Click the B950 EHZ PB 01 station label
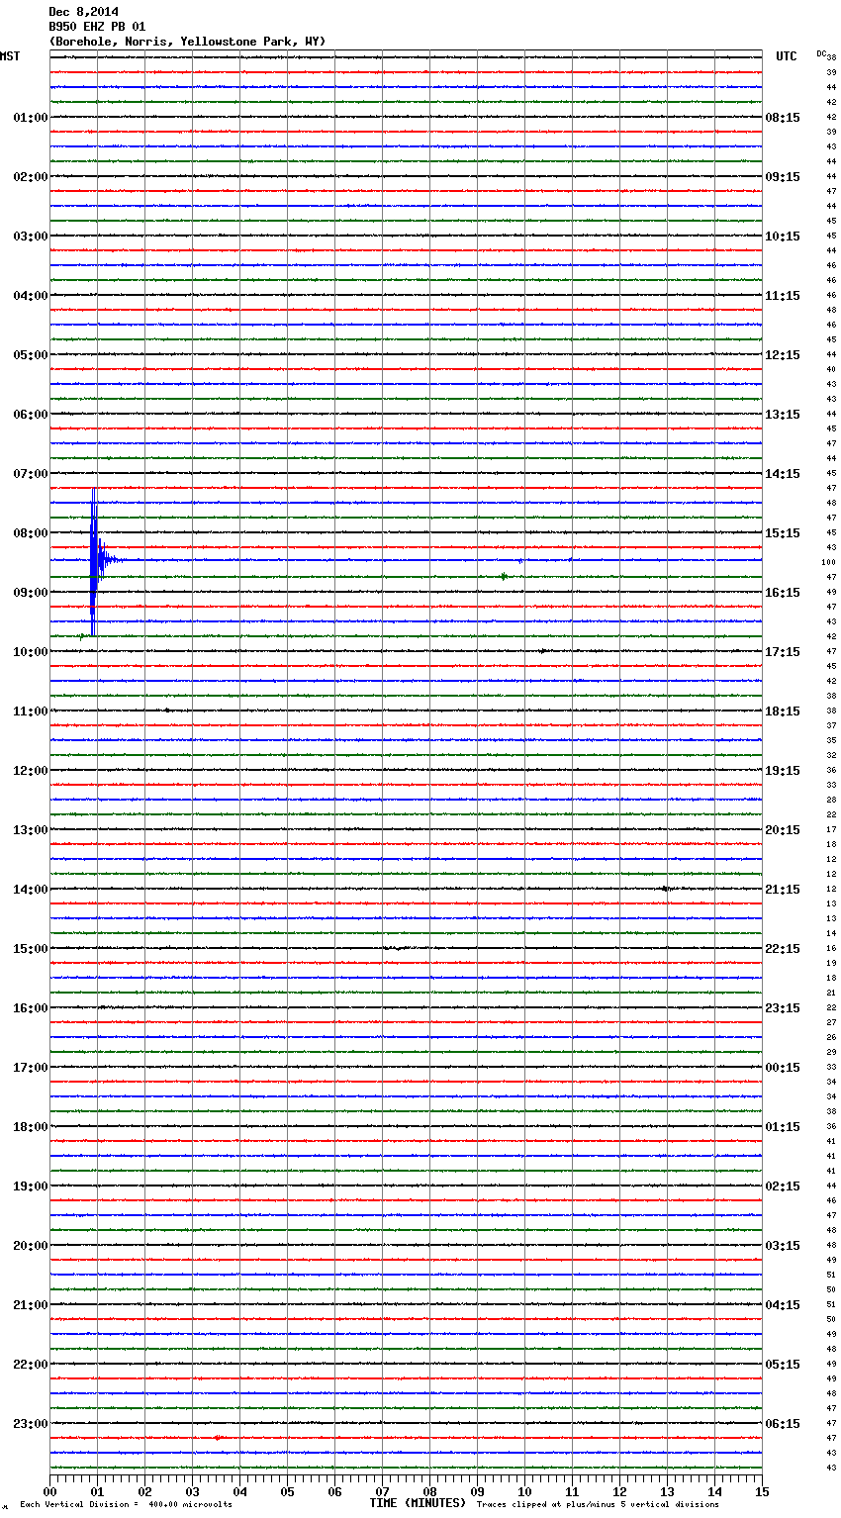Viewport: 841px width, 1518px height. click(96, 27)
